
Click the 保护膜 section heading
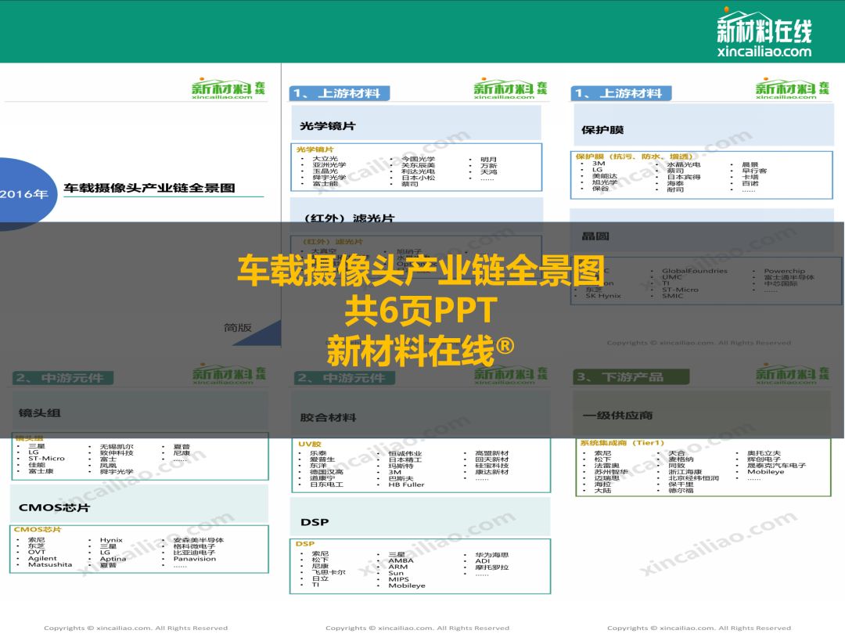click(x=602, y=129)
